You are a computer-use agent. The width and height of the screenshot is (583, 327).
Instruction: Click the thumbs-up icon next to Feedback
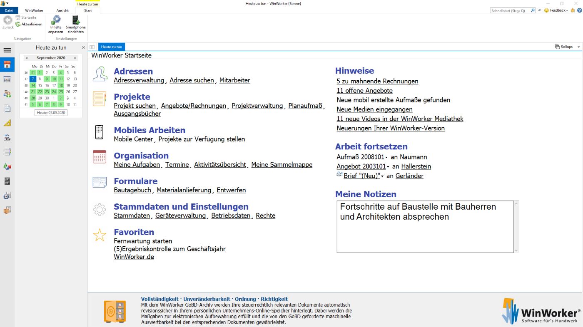point(573,10)
